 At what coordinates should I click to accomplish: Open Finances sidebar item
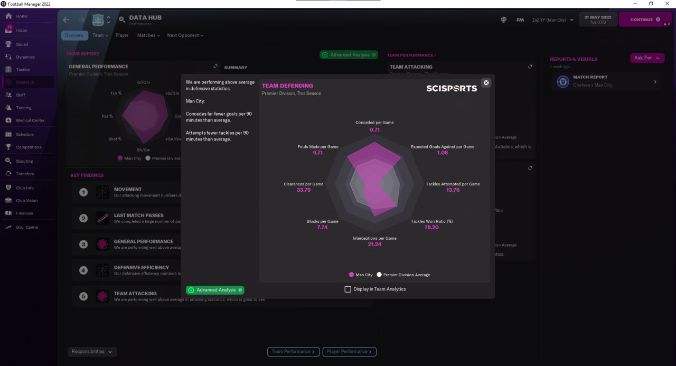click(24, 213)
